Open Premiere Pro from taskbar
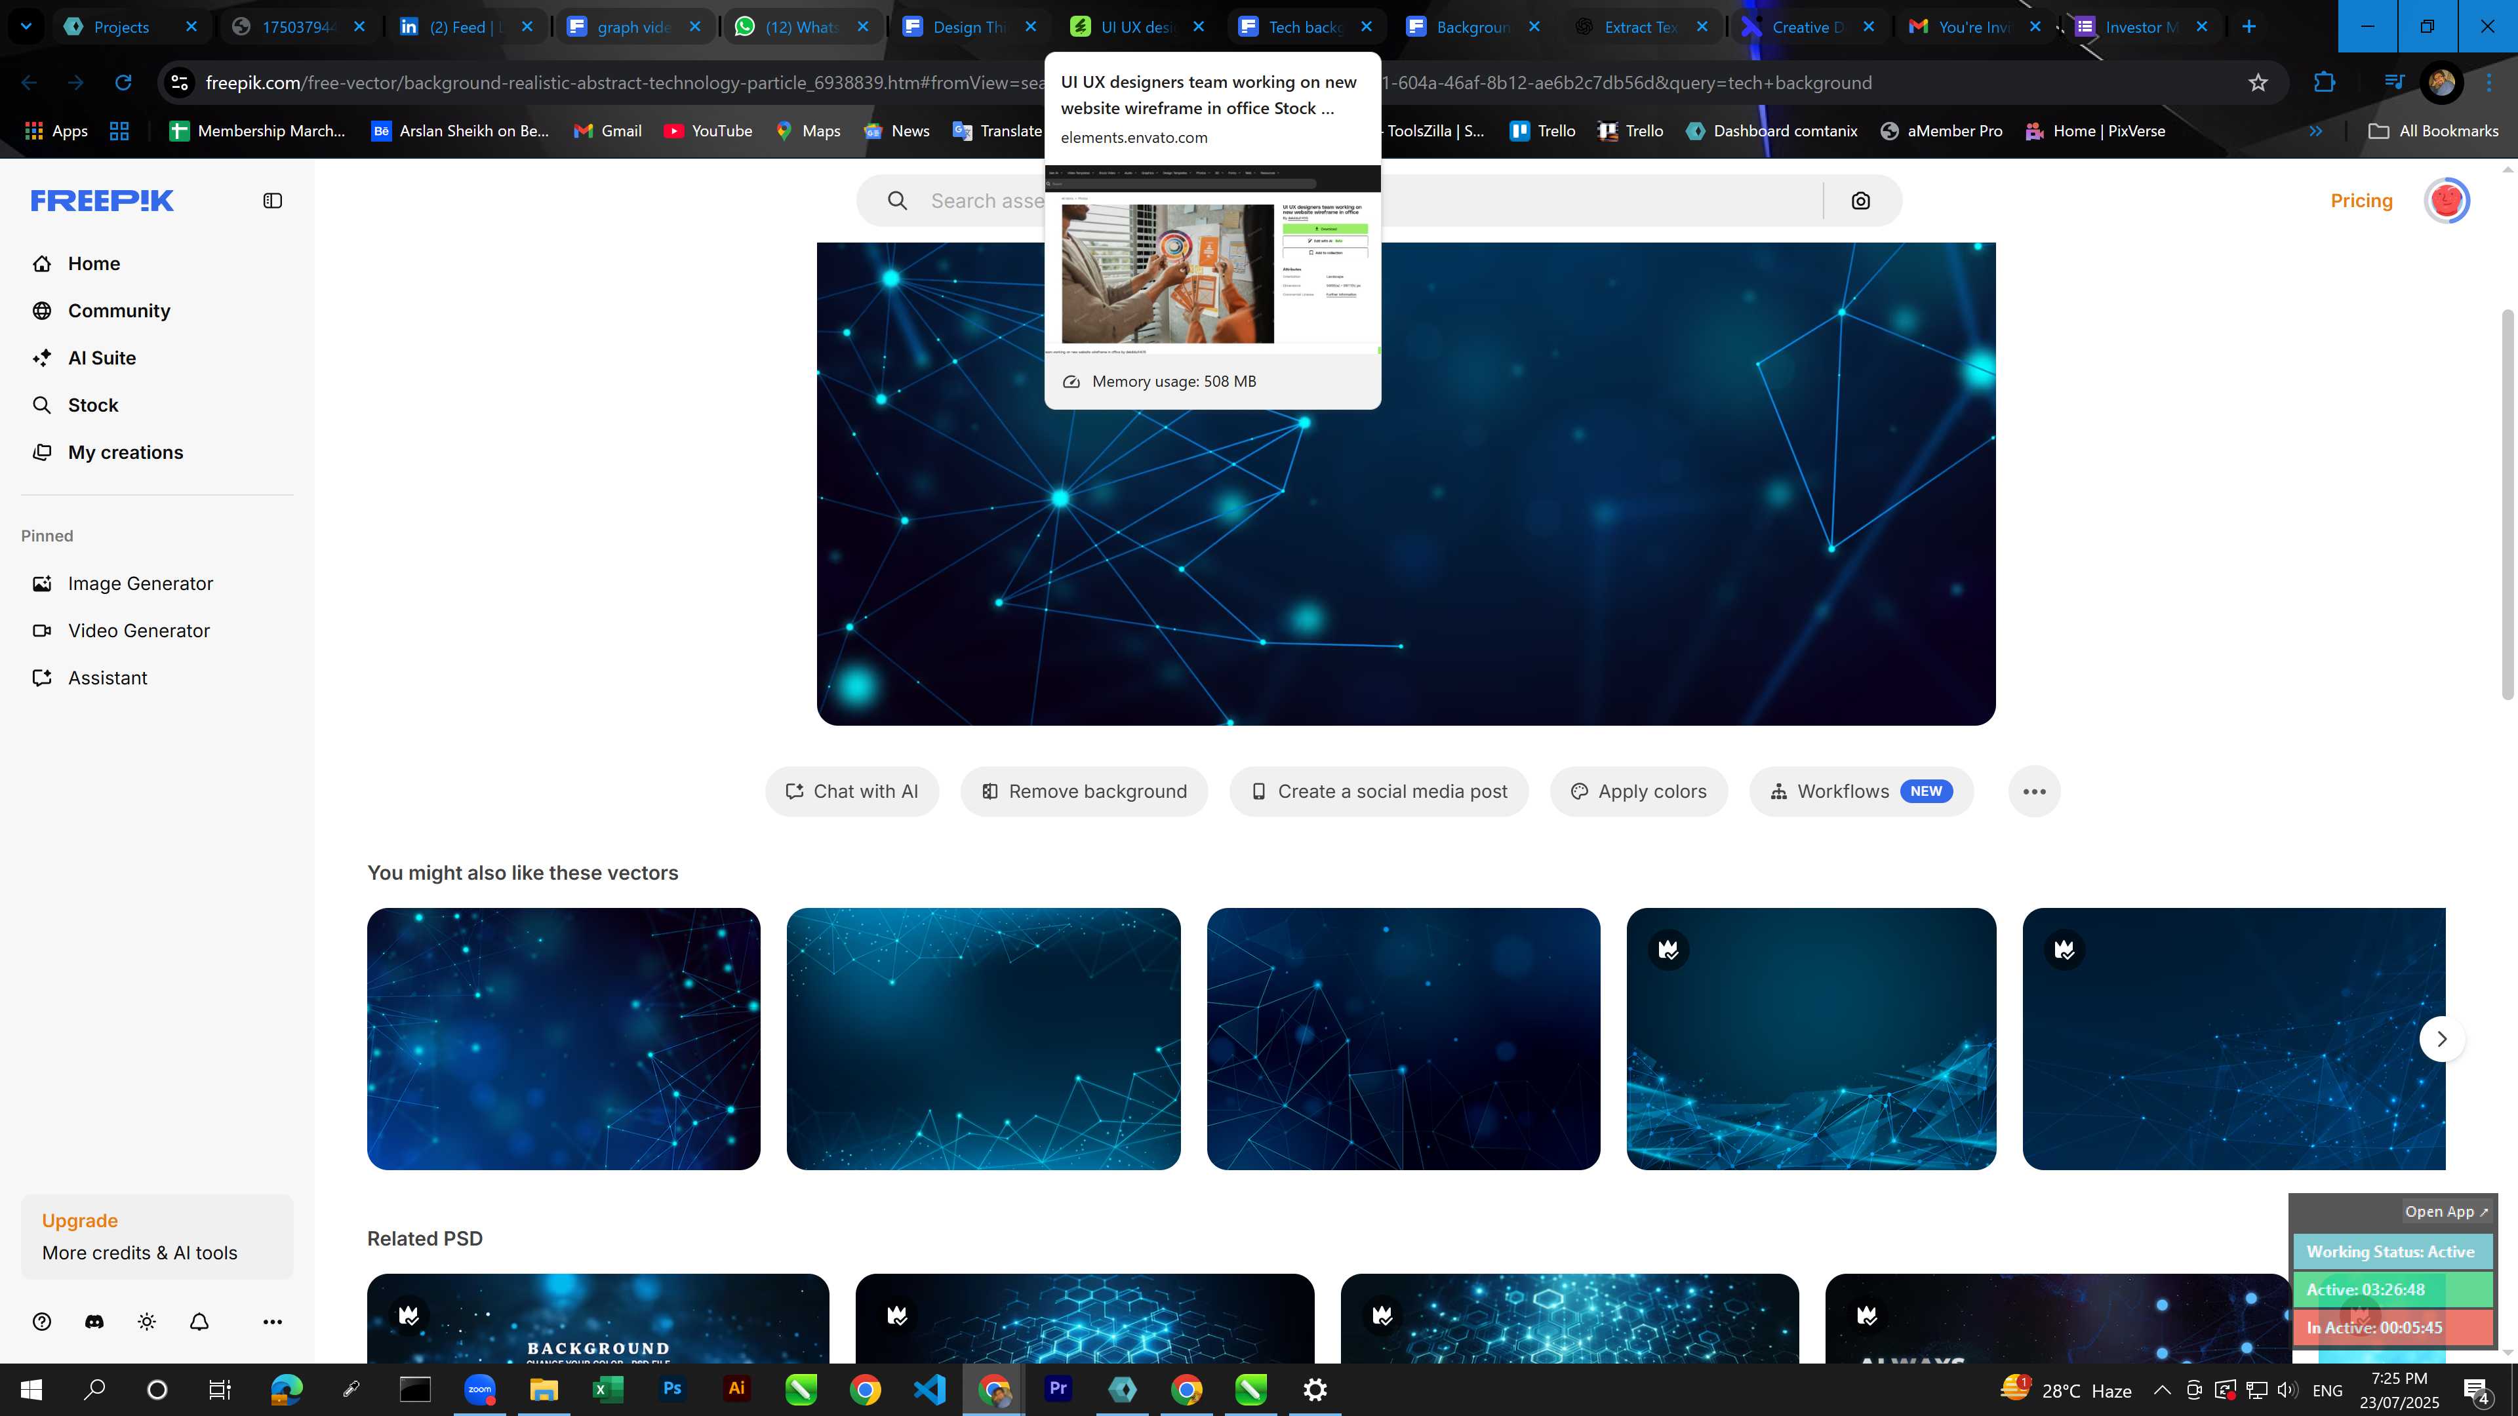Image resolution: width=2518 pixels, height=1416 pixels. point(1058,1390)
